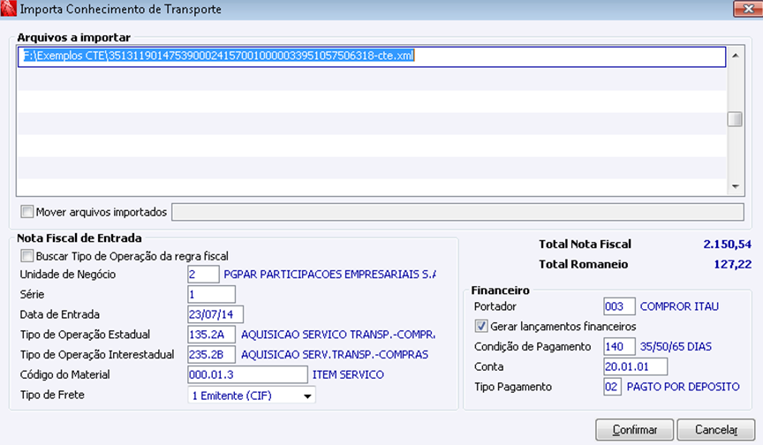Click the file list scrollbar thumb
763x445 pixels.
pyautogui.click(x=735, y=119)
